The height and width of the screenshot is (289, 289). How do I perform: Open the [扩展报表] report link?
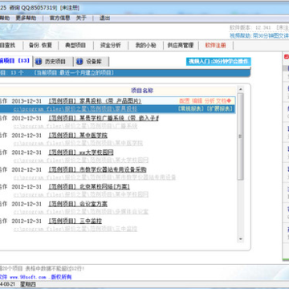[219, 109]
